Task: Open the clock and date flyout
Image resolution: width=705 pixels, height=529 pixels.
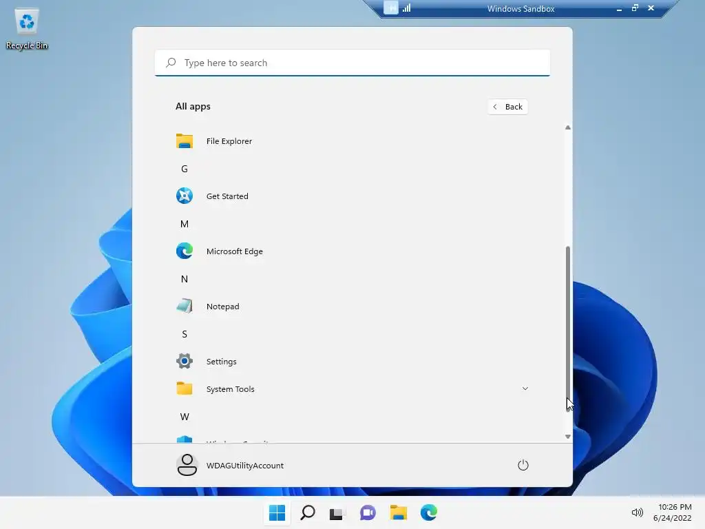Action: pyautogui.click(x=673, y=512)
